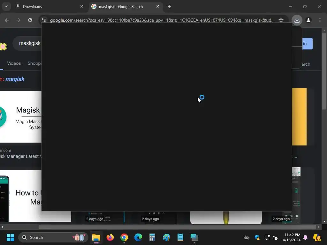Image resolution: width=327 pixels, height=245 pixels.
Task: Open Chrome's three-dot menu
Action: (x=320, y=20)
